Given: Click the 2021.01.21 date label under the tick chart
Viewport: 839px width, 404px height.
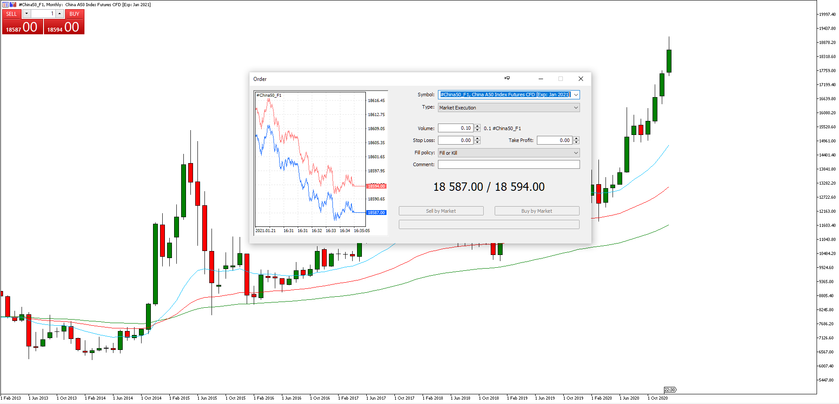Looking at the screenshot, I should tap(266, 231).
